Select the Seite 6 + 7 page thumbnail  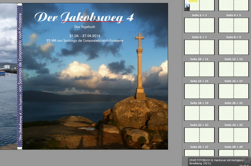[199, 47]
